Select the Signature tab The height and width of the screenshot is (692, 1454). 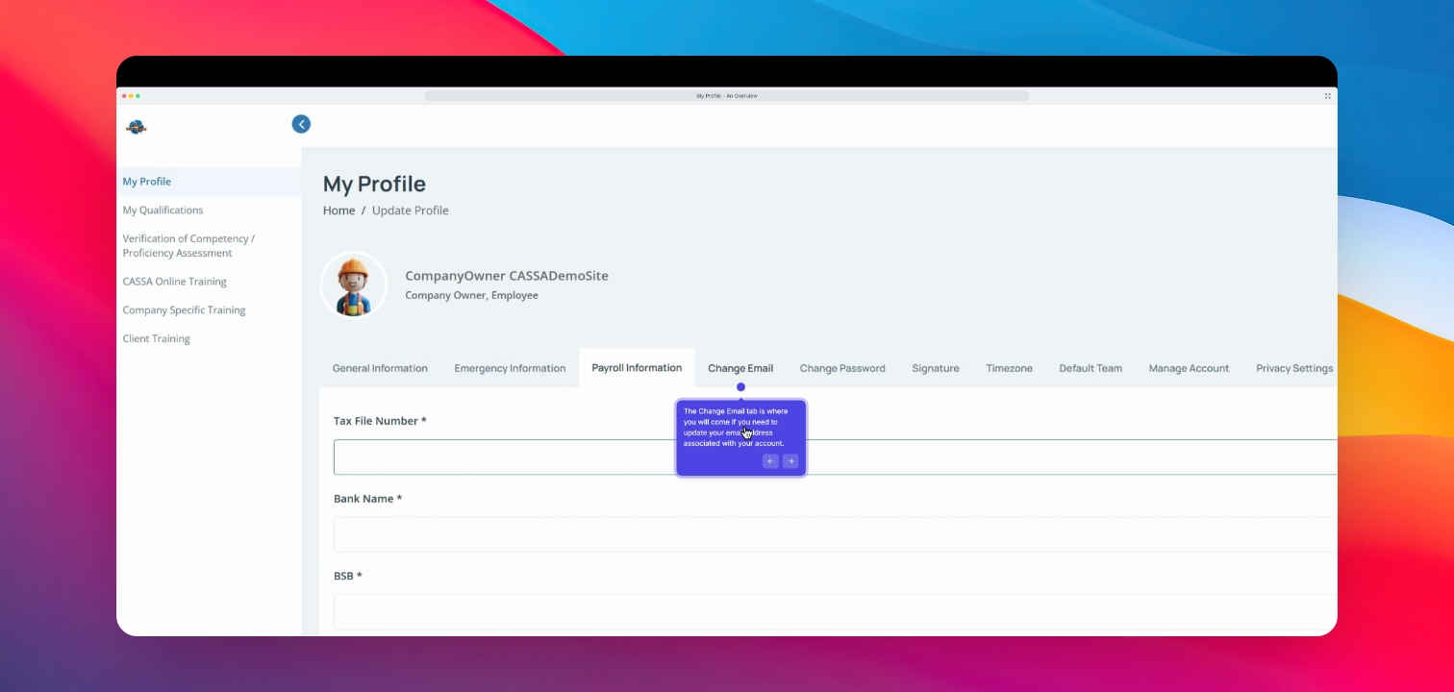(936, 368)
